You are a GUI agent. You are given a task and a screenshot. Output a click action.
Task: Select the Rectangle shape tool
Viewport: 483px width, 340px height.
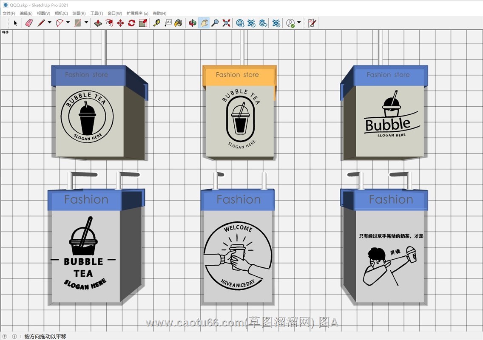pos(78,23)
